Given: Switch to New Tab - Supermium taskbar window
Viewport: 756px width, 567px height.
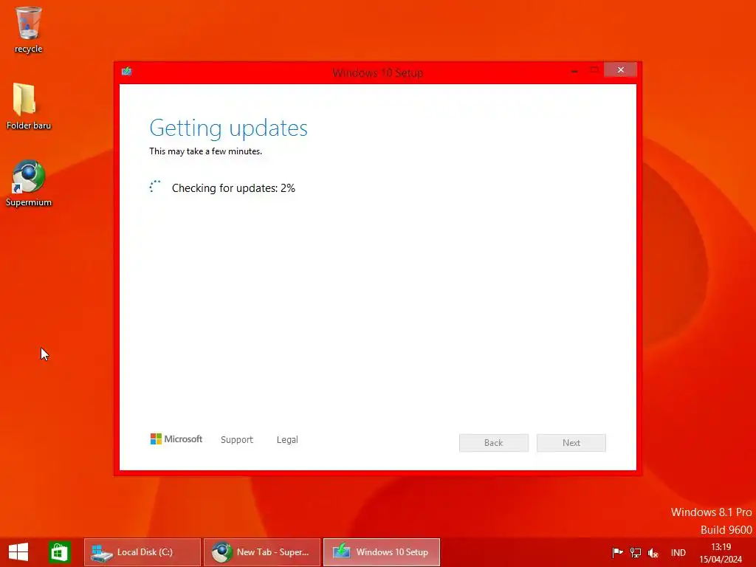Looking at the screenshot, I should click(262, 552).
